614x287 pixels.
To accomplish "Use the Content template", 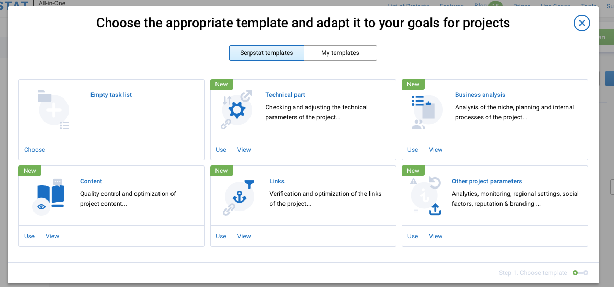I will tap(29, 236).
